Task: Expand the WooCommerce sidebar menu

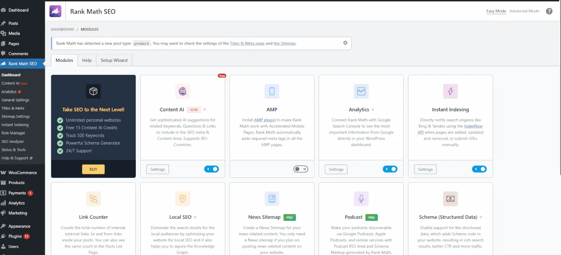Action: [20, 172]
